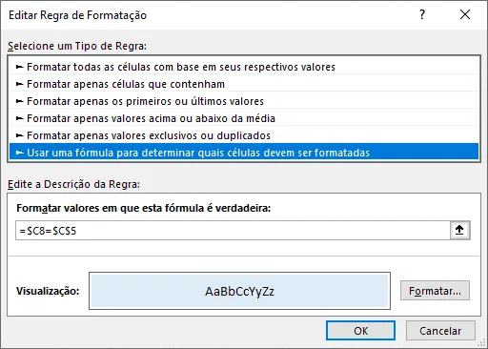Click the formula field containing =$C8=$C$5
488x349 pixels.
233,231
